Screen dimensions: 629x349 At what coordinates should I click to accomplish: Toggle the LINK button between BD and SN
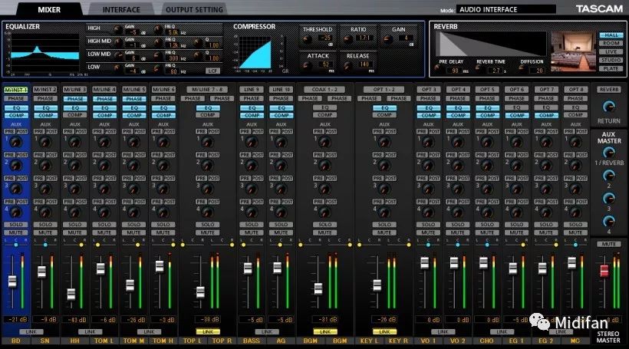point(31,332)
